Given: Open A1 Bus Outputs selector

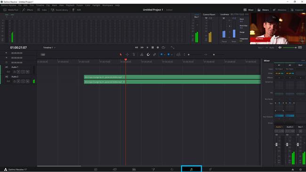Looking at the screenshot, I should [279, 116].
